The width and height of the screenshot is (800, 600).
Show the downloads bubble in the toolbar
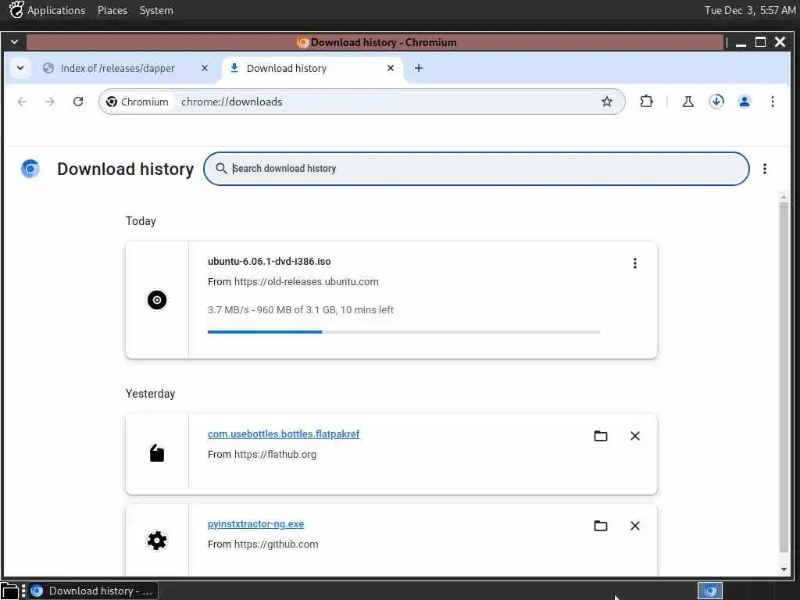[716, 102]
